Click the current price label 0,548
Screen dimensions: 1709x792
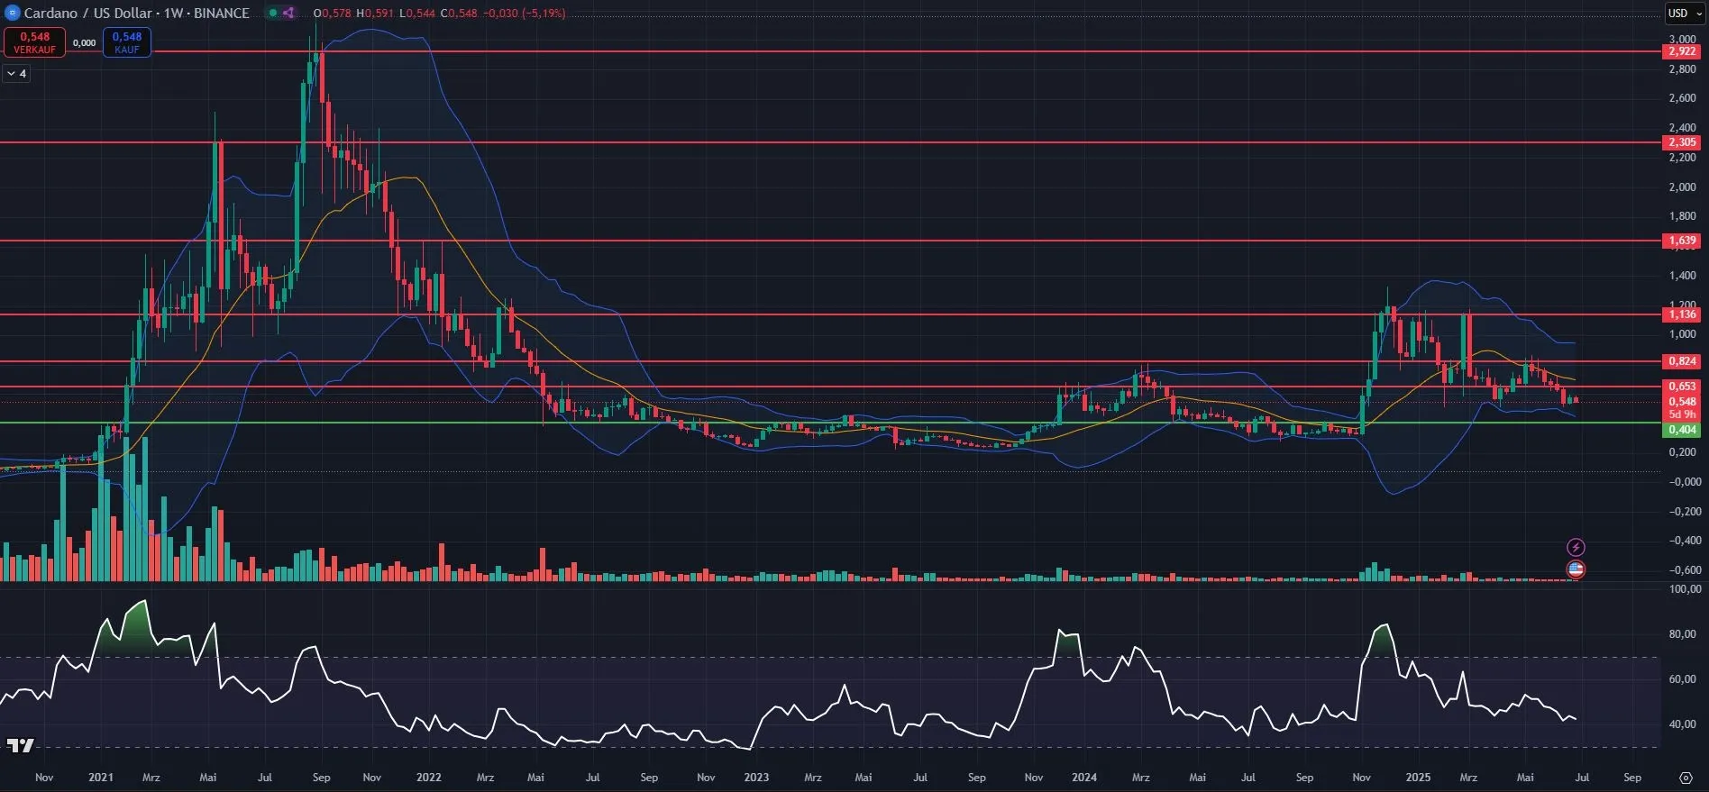[x=1682, y=402]
